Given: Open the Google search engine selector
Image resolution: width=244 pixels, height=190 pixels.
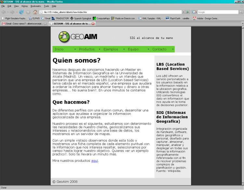Looking at the screenshot, I should click(195, 12).
